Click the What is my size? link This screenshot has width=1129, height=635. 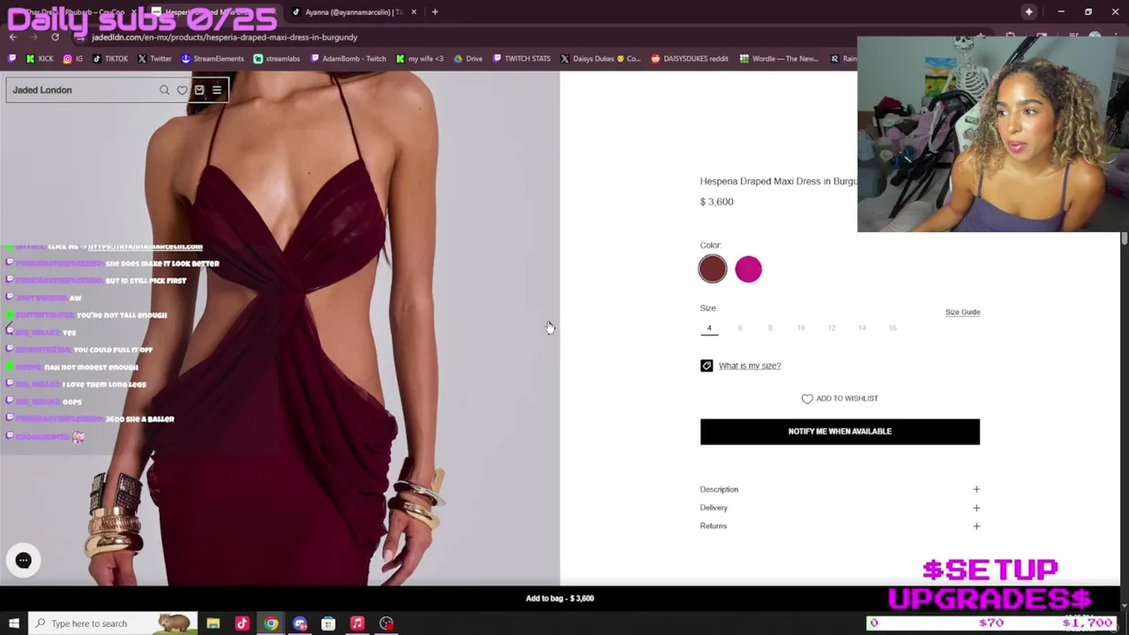[x=750, y=366]
